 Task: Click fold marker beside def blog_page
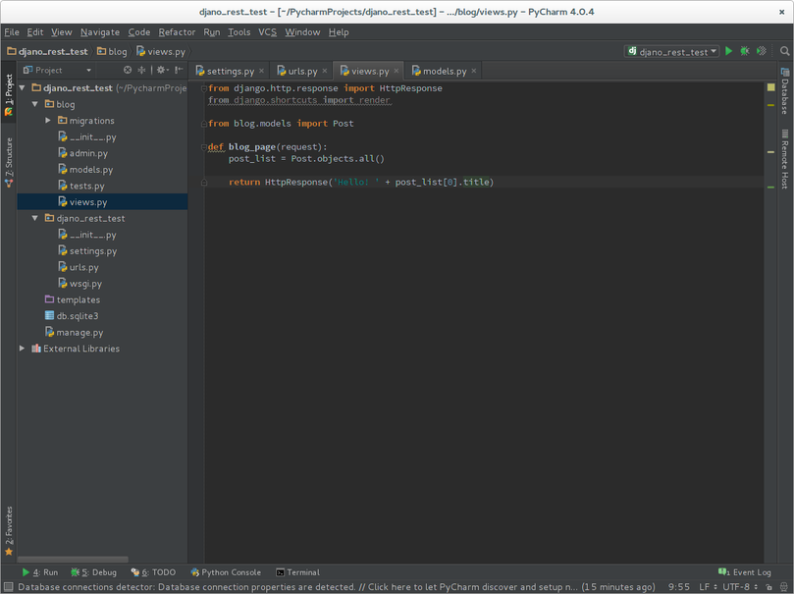pos(204,147)
